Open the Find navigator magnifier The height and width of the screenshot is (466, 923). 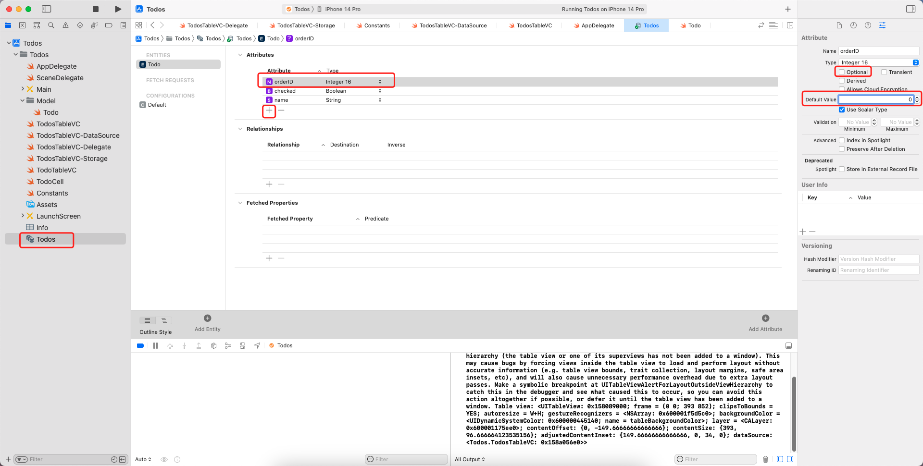(x=51, y=25)
